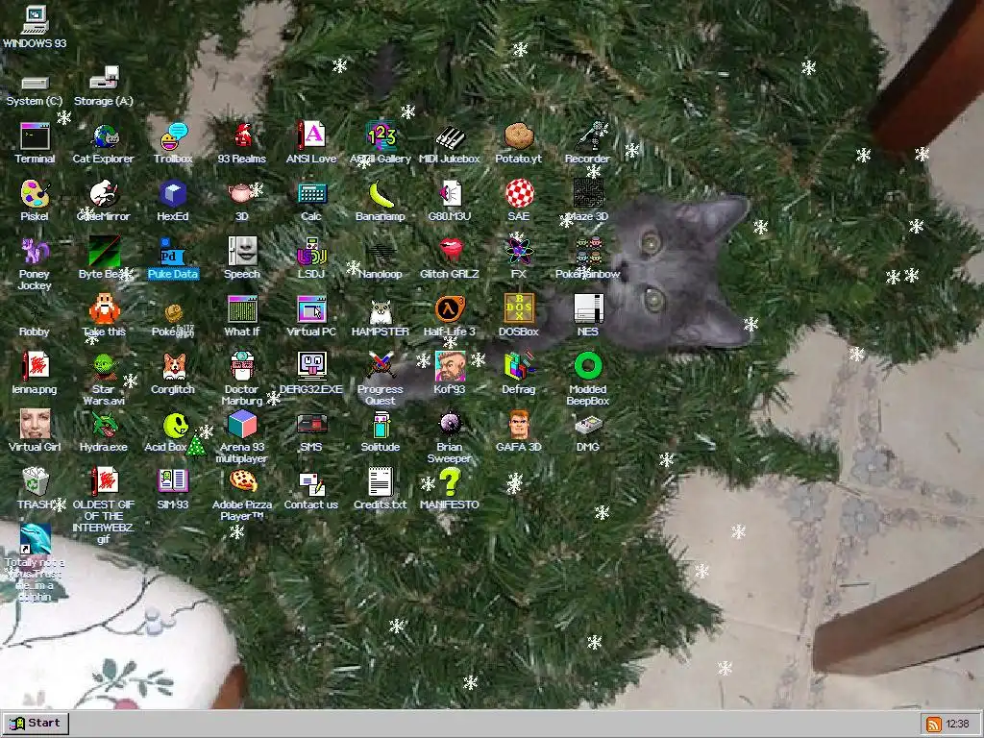This screenshot has height=738, width=984.
Task: Click the 12:38 taskbar clock
Action: pyautogui.click(x=958, y=725)
